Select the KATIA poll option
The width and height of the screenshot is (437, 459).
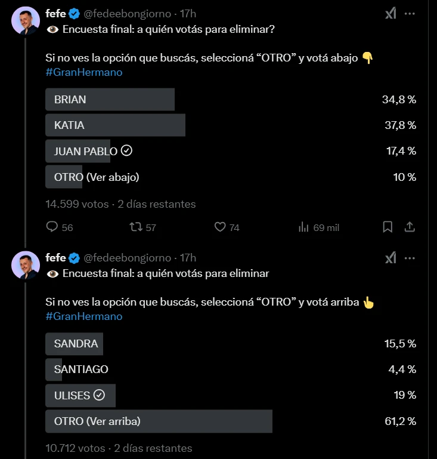tap(116, 125)
